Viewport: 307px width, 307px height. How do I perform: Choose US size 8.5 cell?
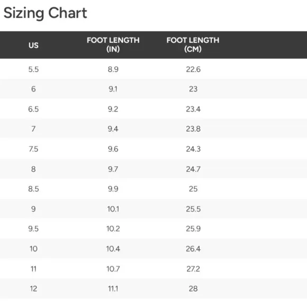click(33, 189)
